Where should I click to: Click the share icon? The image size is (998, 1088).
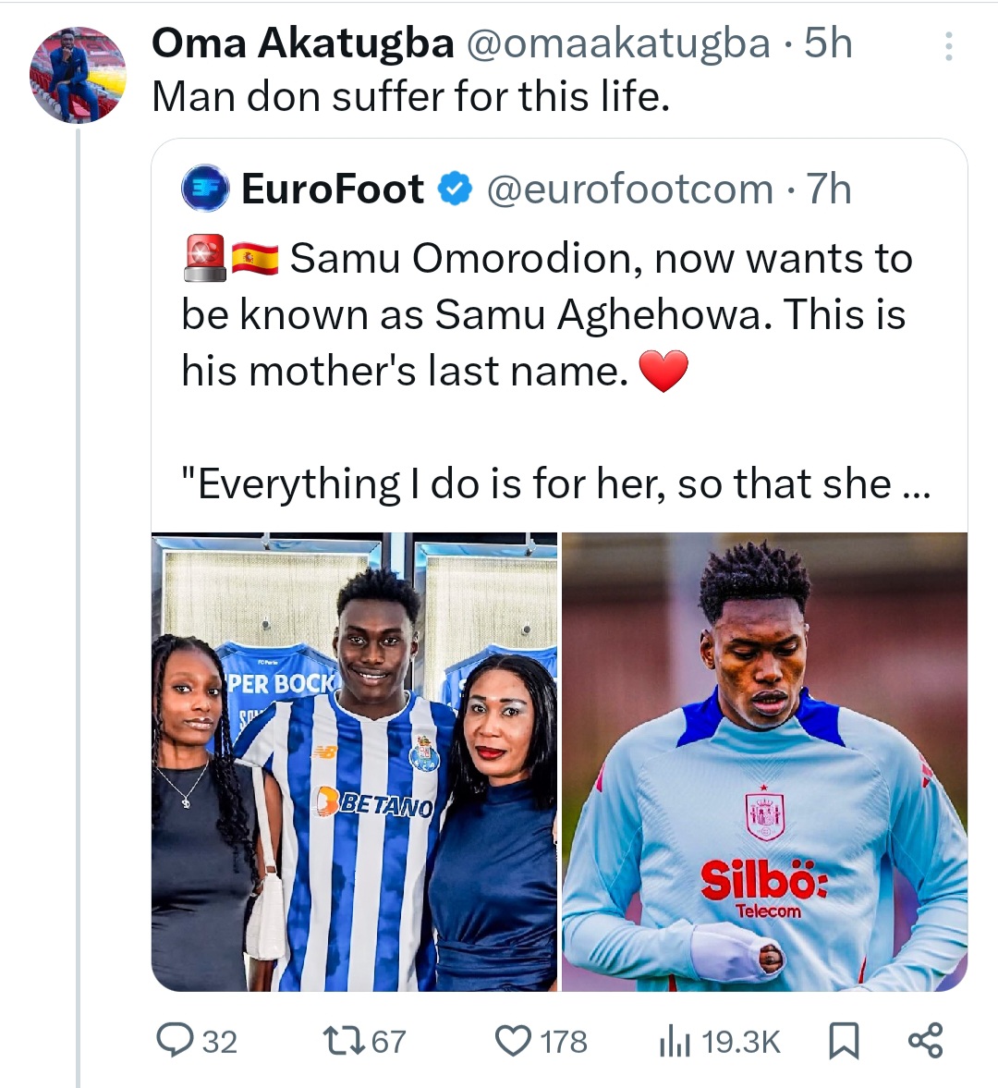point(925,1041)
